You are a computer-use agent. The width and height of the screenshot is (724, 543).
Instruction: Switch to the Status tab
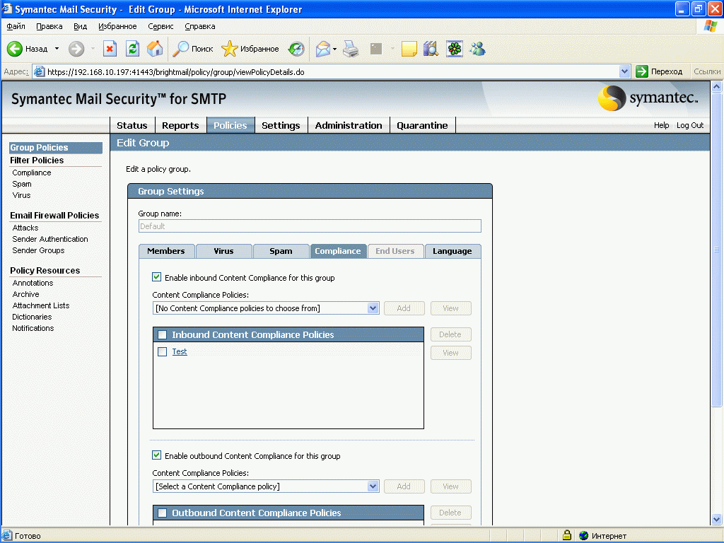coord(132,125)
